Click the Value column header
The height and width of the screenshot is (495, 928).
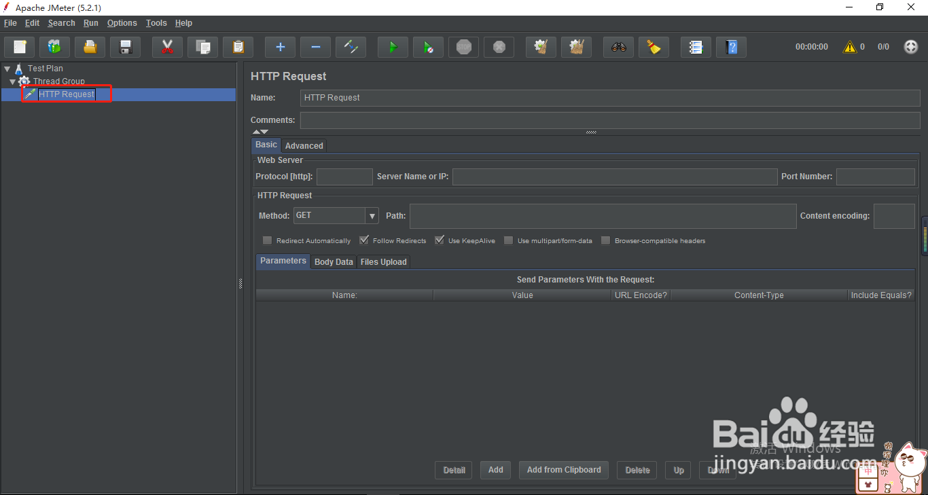coord(522,295)
